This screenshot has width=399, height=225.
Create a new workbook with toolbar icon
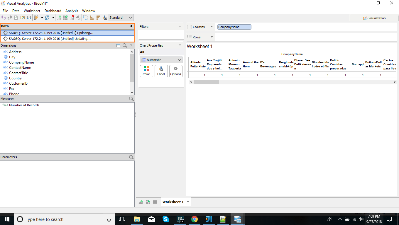16,18
